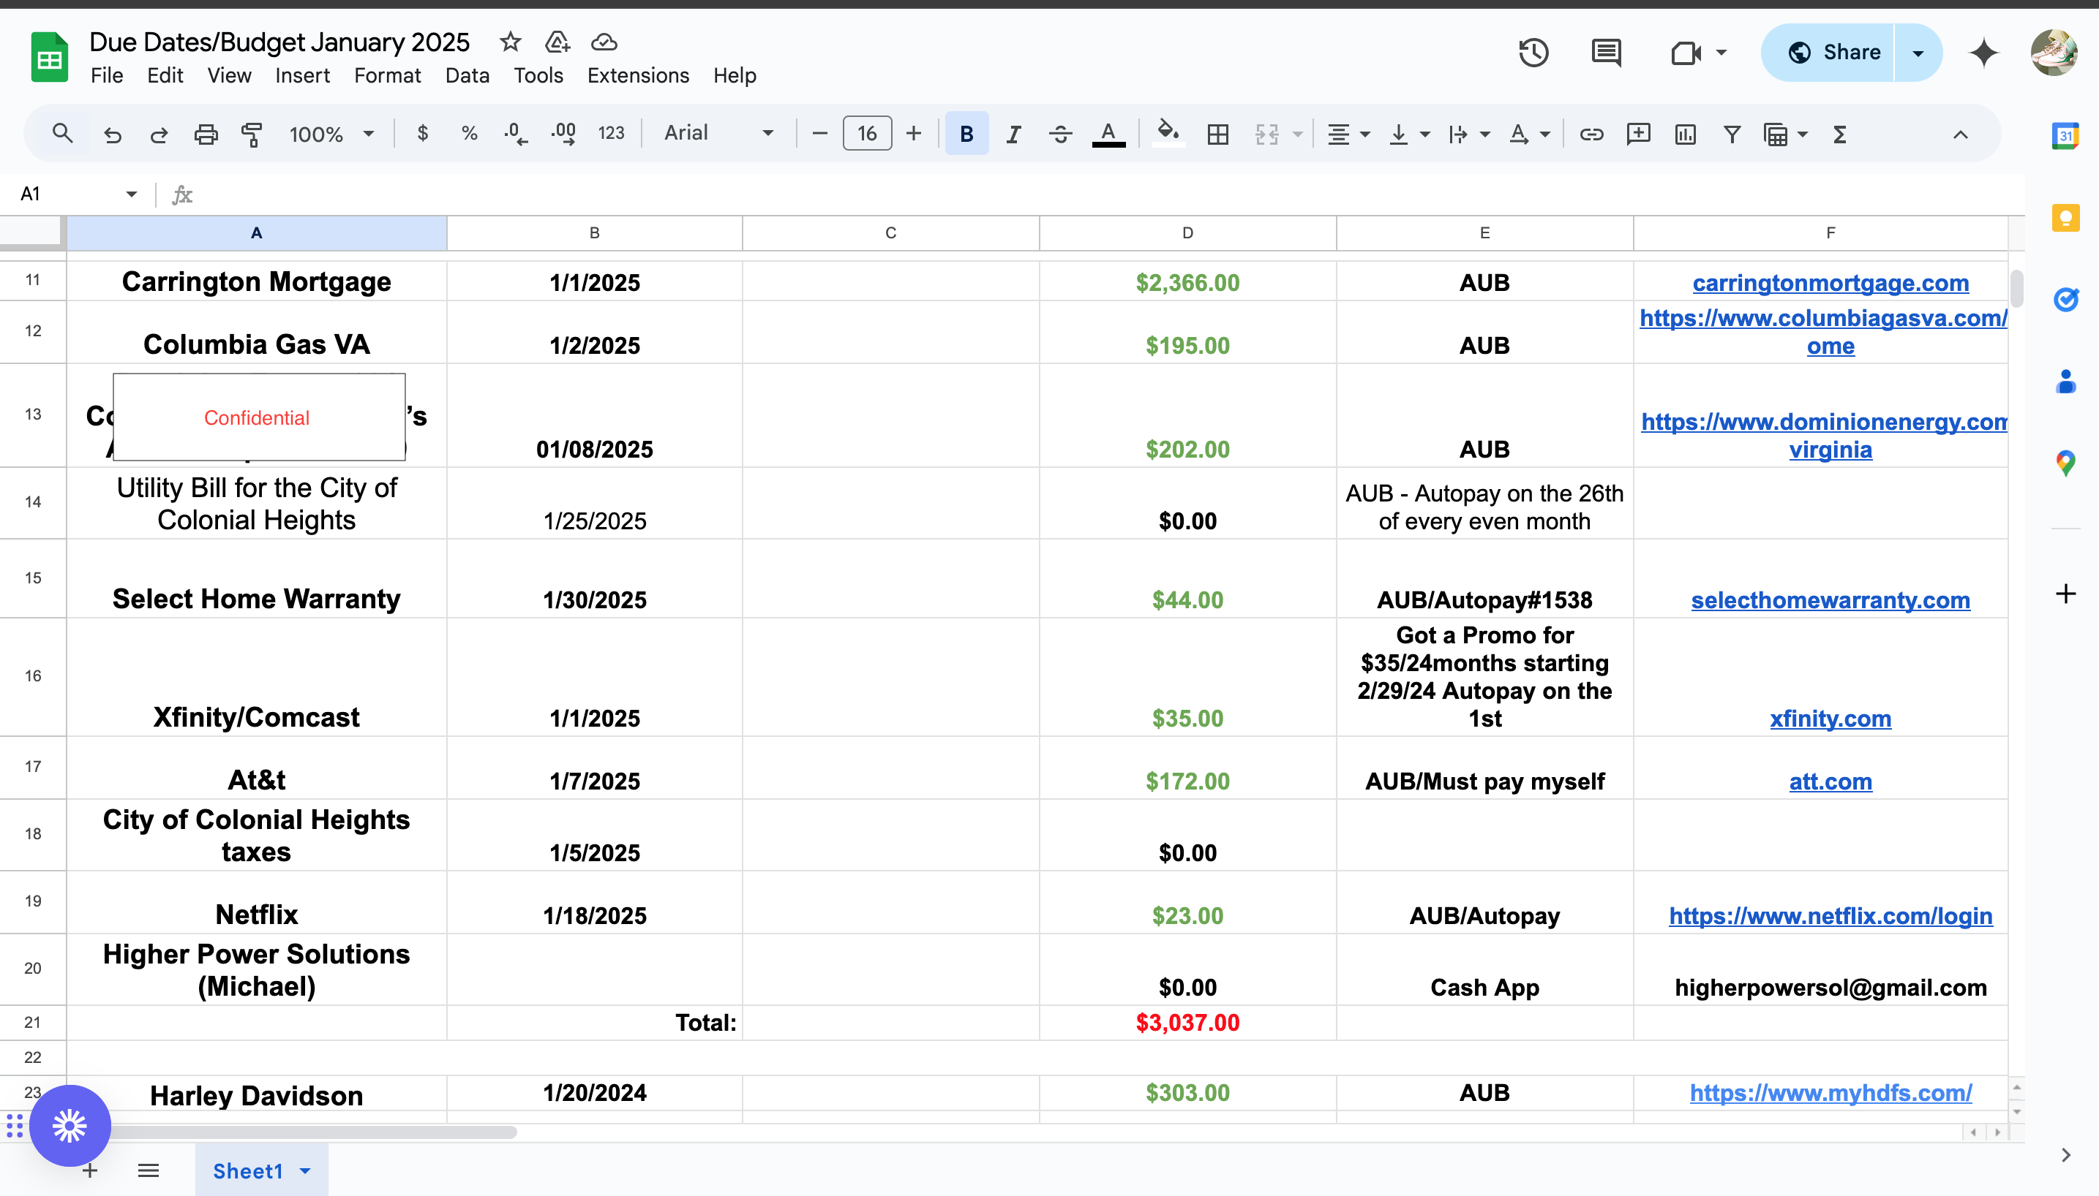Open version history clock icon
The image size is (2099, 1196).
(1533, 53)
